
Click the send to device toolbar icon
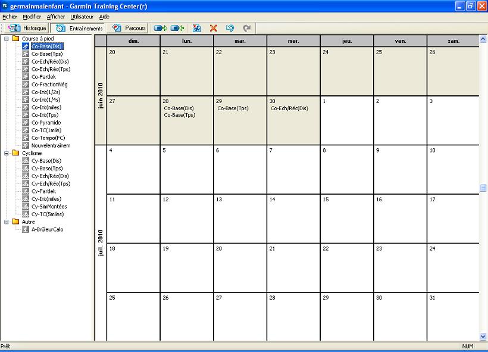click(x=161, y=29)
